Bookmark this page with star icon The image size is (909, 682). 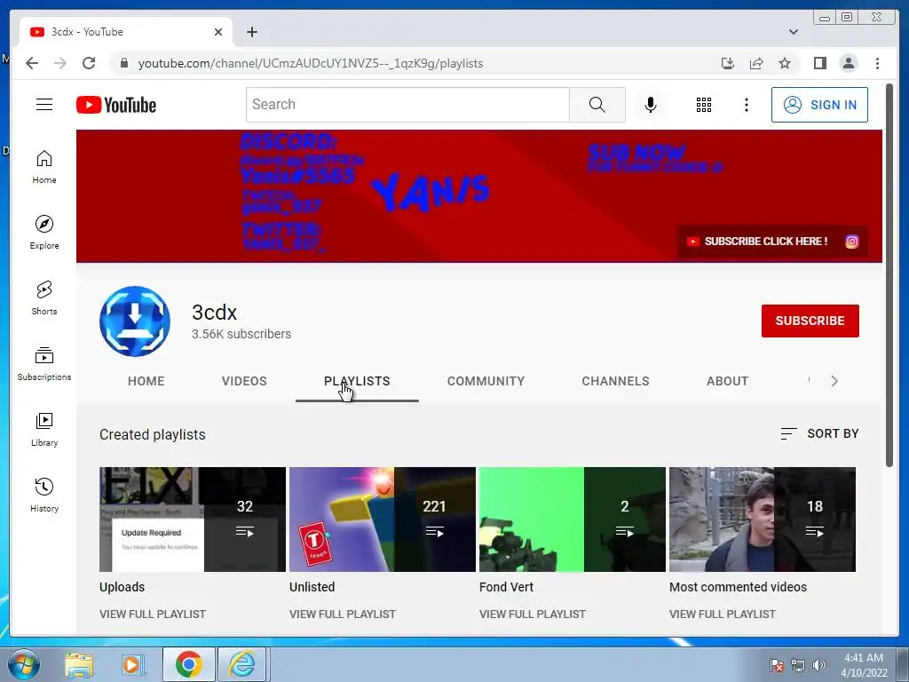coord(785,63)
